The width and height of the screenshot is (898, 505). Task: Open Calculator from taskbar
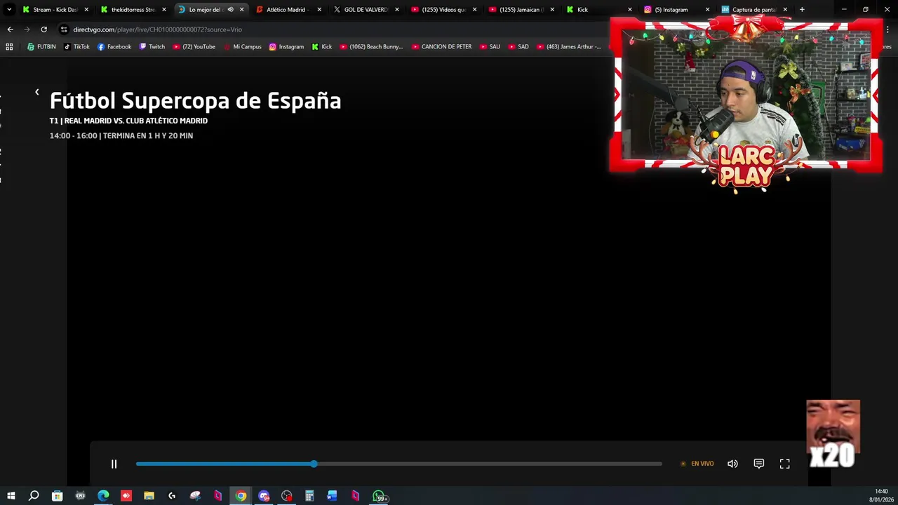tap(309, 496)
